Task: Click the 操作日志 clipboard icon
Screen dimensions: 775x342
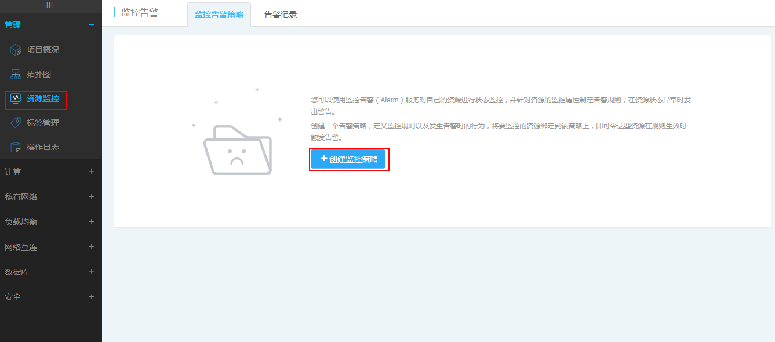Action: pos(16,147)
